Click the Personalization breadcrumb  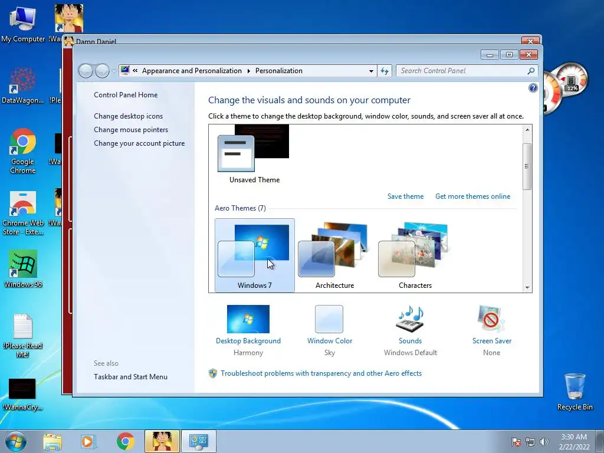click(x=279, y=71)
